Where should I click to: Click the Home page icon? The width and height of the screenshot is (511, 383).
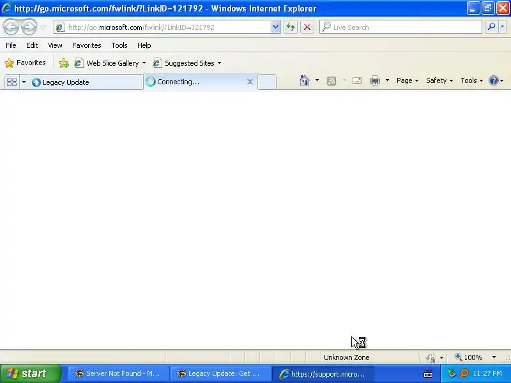305,80
